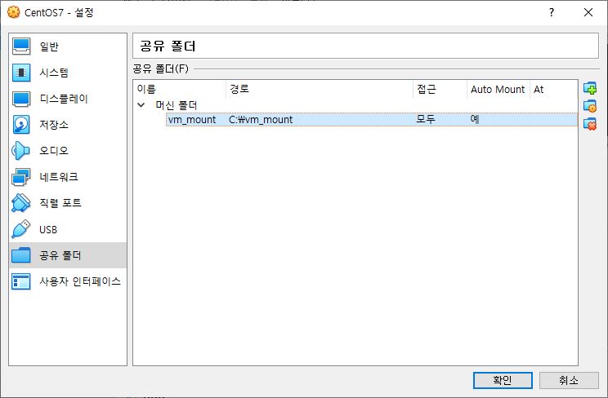Collapse the 머신 폴더 tree chevron
The width and height of the screenshot is (608, 398).
[141, 105]
